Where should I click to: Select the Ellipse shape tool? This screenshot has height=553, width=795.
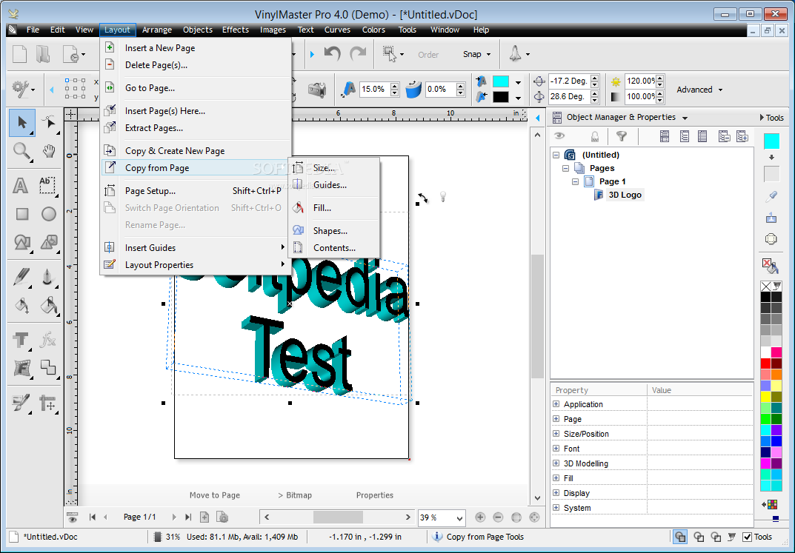(x=49, y=214)
